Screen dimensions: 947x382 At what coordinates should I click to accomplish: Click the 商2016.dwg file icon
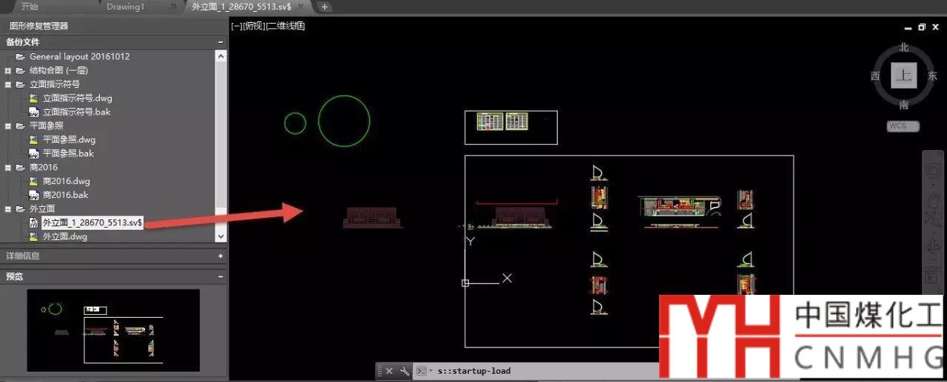coord(33,181)
